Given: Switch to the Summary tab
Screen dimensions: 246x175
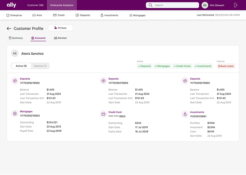Looking at the screenshot, I should 16,38.
